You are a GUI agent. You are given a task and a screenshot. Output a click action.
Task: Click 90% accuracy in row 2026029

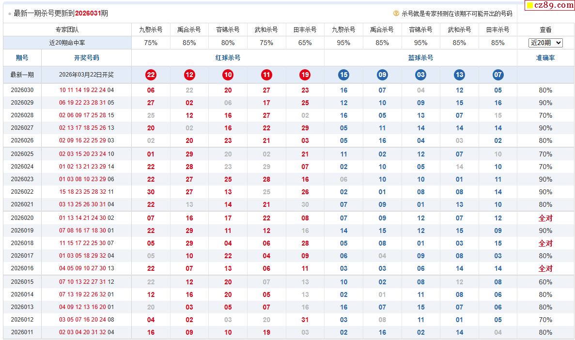click(545, 103)
